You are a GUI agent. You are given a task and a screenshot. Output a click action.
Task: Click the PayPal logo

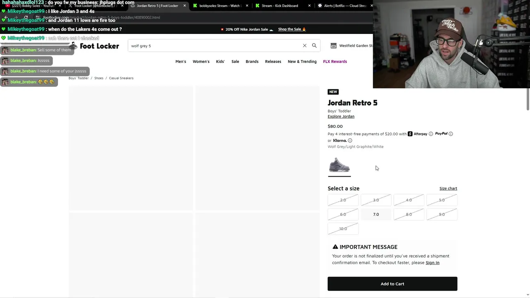point(441,134)
